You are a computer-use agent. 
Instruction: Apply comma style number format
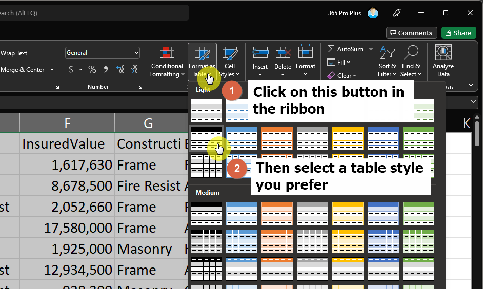click(106, 69)
